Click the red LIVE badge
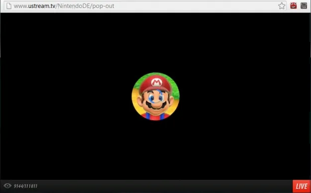The image size is (311, 193). click(302, 186)
